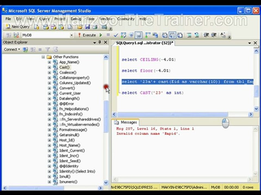Execute the selected query

coord(87,35)
